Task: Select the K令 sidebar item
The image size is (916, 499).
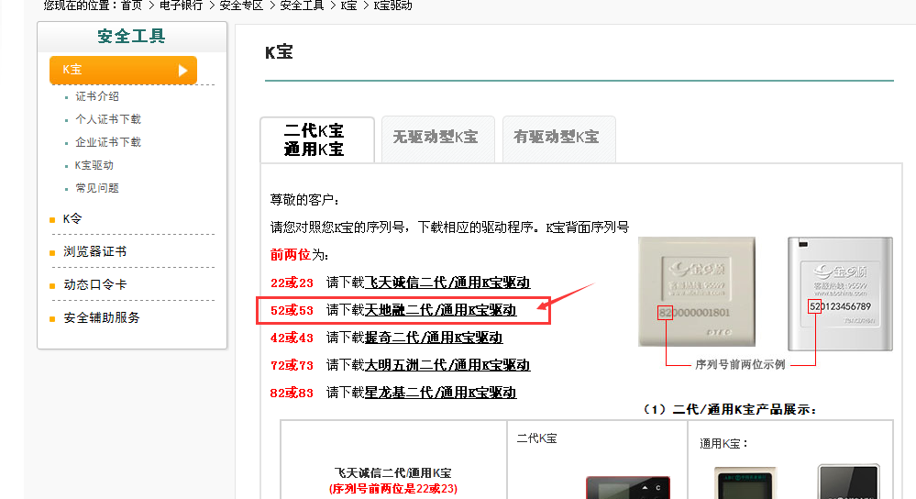Action: tap(72, 218)
